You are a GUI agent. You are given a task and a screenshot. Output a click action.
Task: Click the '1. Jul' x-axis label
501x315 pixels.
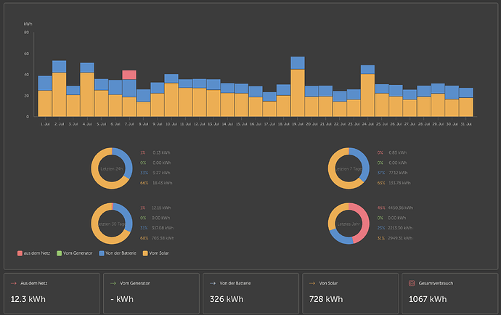[x=45, y=124]
